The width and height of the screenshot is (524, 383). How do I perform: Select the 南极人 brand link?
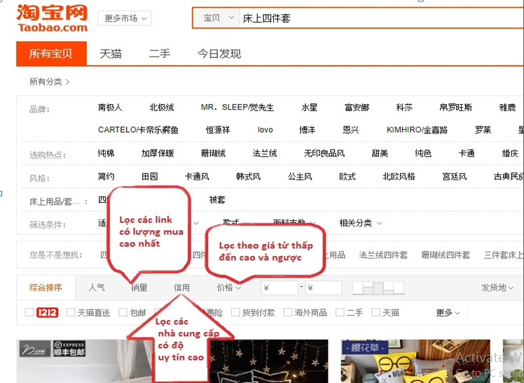(x=110, y=108)
